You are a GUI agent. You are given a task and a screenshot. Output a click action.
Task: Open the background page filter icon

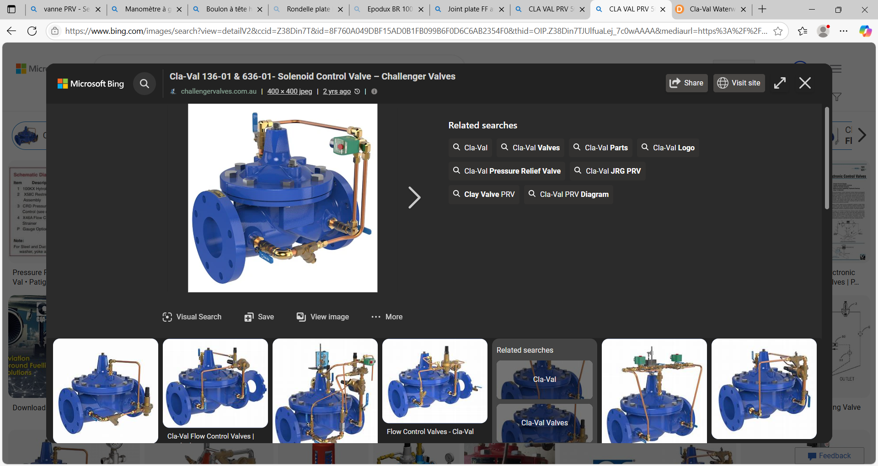837,97
